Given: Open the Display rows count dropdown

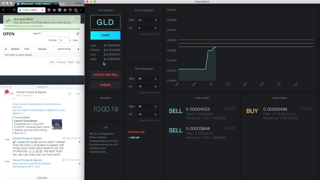Looking at the screenshot, I should click(x=64, y=40).
